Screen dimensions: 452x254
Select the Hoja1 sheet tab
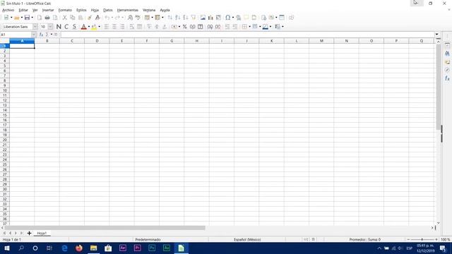tap(42, 233)
